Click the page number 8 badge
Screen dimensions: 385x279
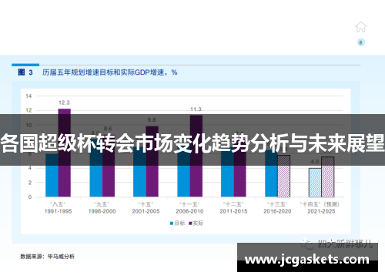(361, 42)
